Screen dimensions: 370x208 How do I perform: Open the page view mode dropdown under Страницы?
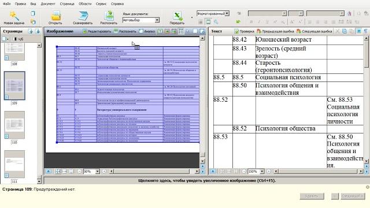click(5, 39)
